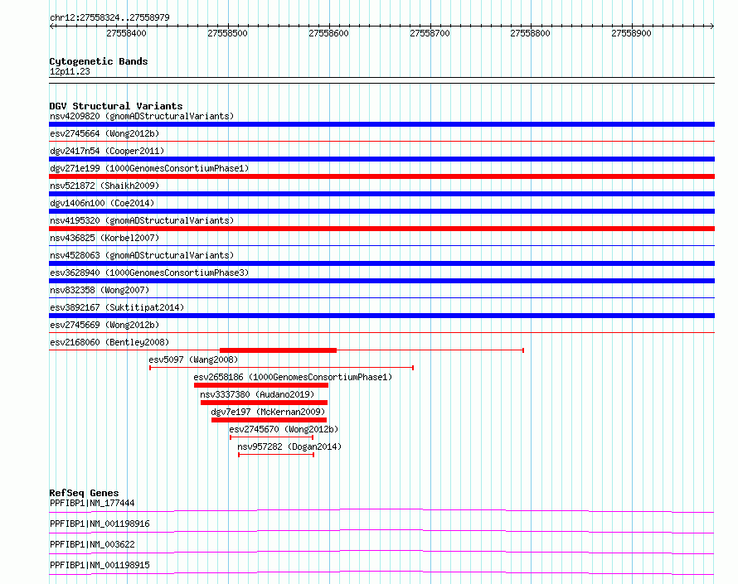Click ruler position 27558400
This screenshot has height=584, width=738.
[x=126, y=33]
